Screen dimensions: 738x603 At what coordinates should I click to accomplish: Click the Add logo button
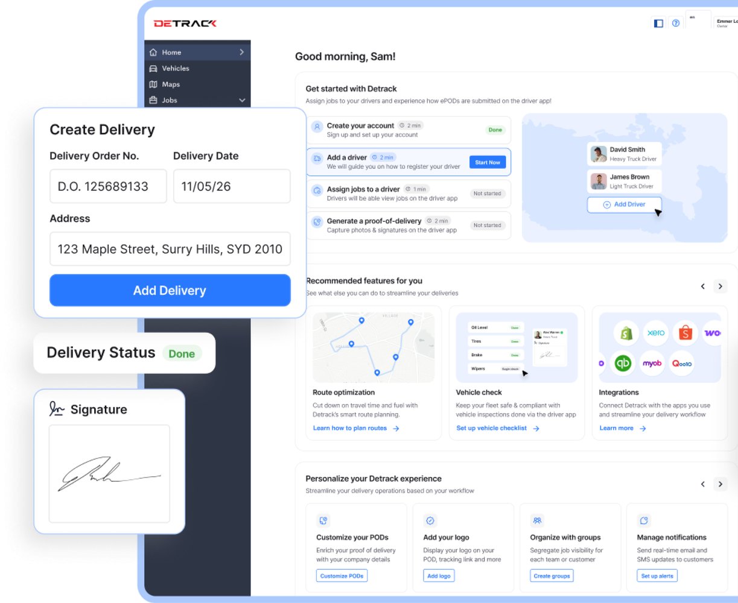point(439,576)
